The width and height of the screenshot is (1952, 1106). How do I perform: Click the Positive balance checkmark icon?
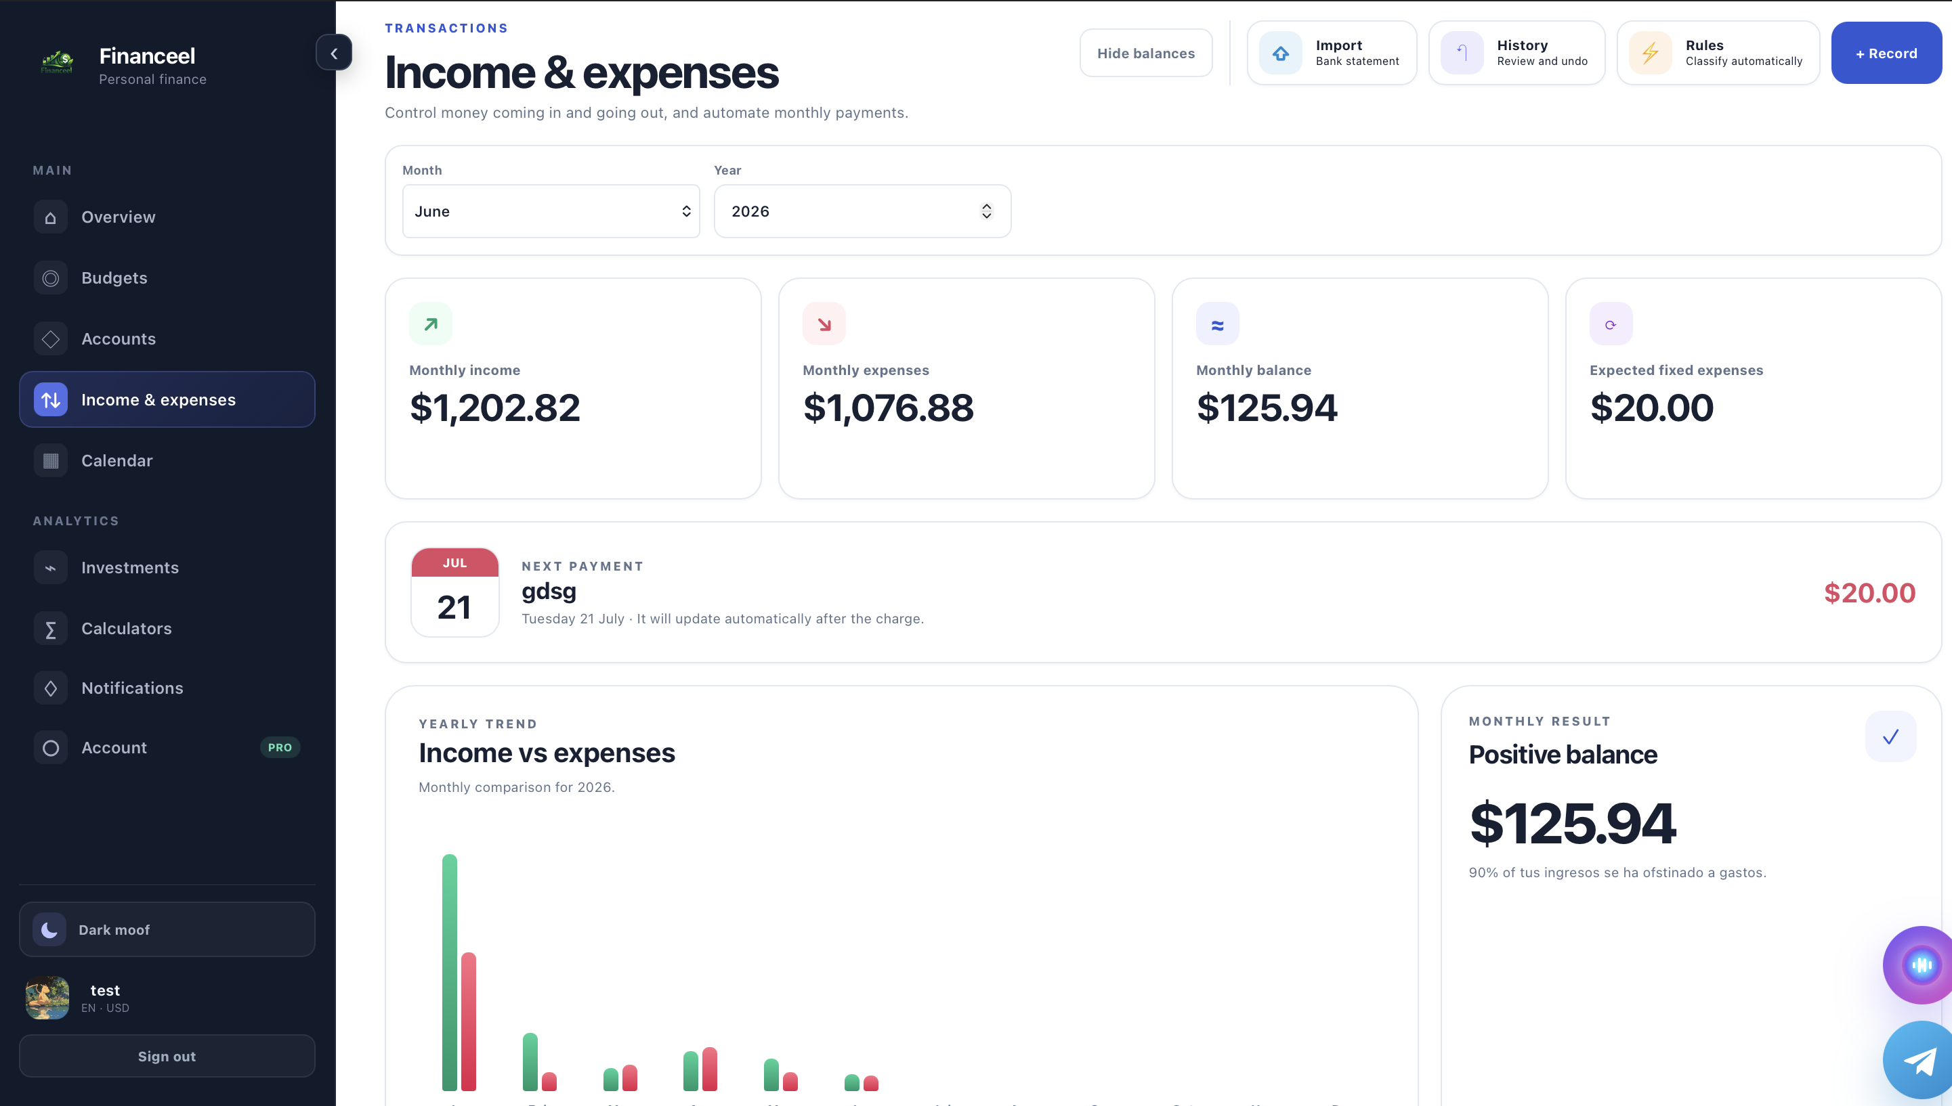coord(1890,737)
